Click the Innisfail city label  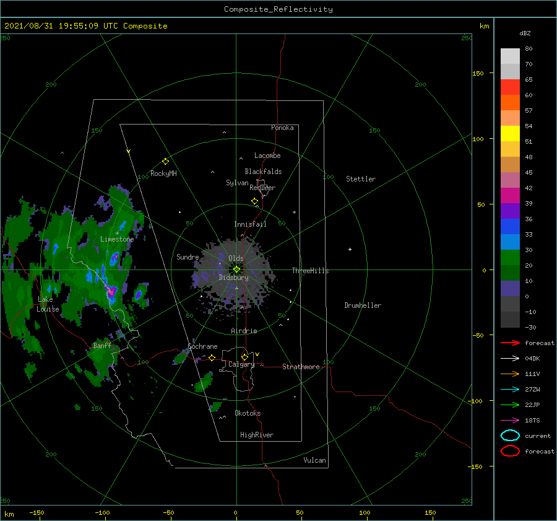(250, 224)
